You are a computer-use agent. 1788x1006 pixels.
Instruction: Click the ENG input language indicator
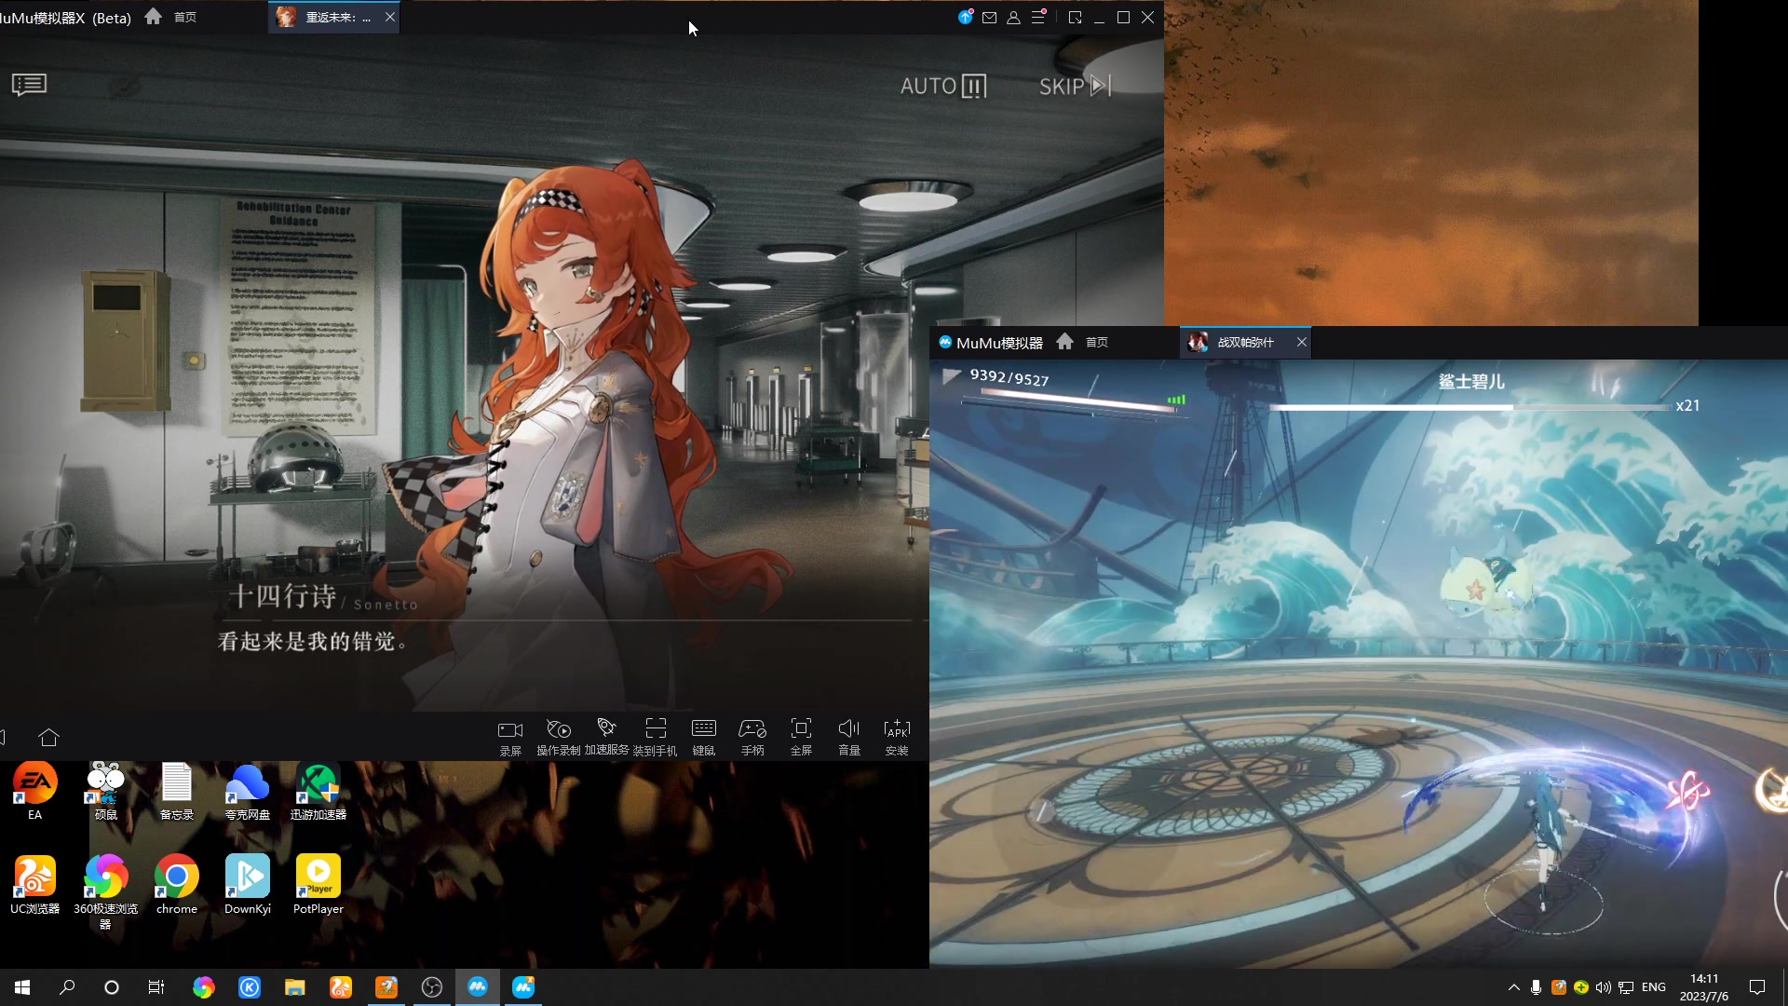pyautogui.click(x=1654, y=987)
